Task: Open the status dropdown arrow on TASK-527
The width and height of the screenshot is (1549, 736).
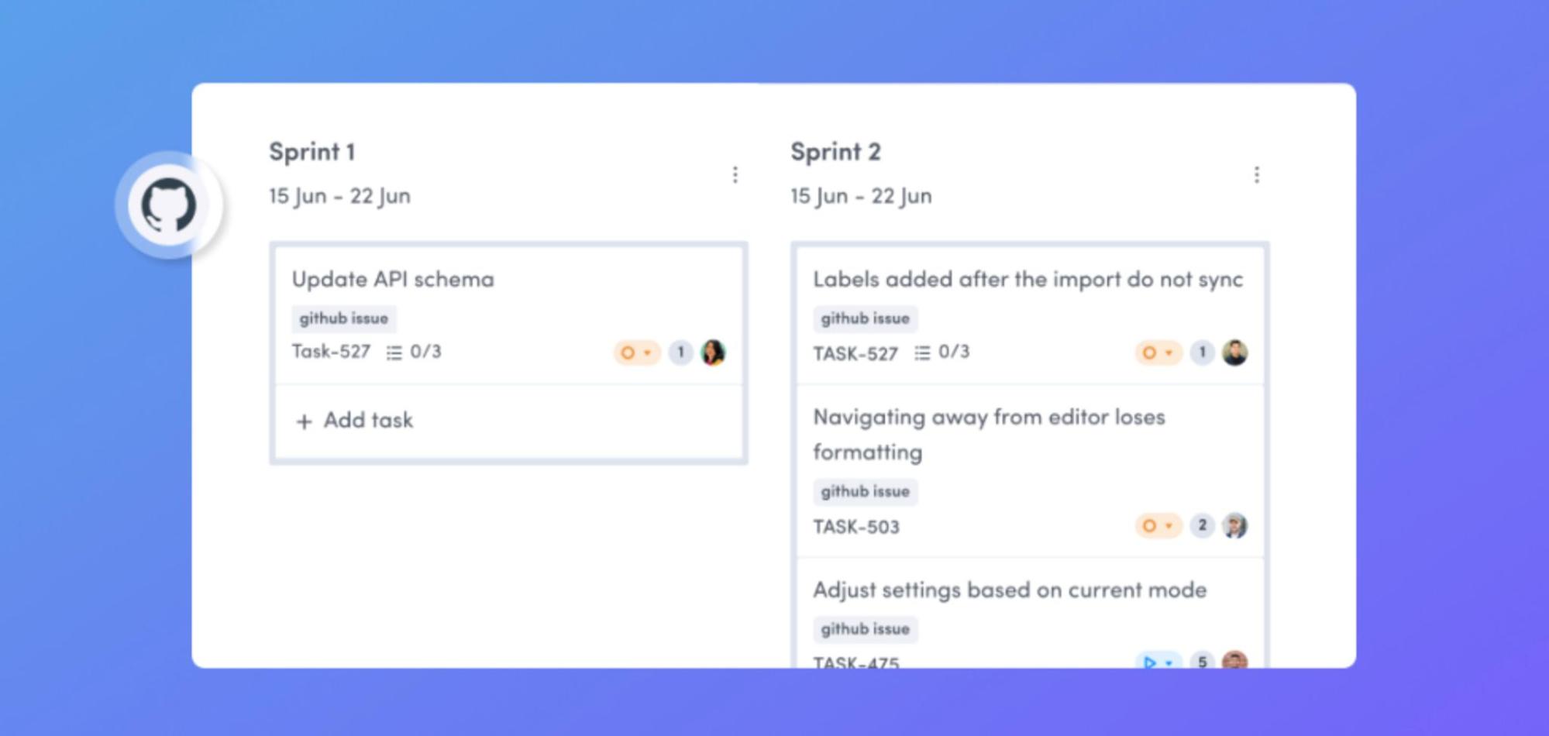Action: 646,353
